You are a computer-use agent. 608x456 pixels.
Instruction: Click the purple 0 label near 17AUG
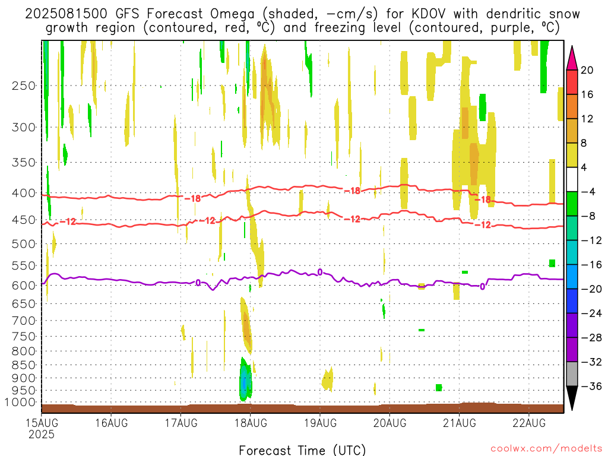pos(198,283)
